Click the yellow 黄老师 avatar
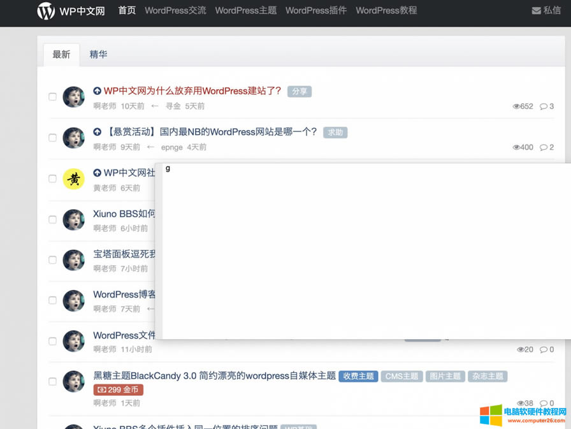The image size is (571, 429). [x=74, y=179]
